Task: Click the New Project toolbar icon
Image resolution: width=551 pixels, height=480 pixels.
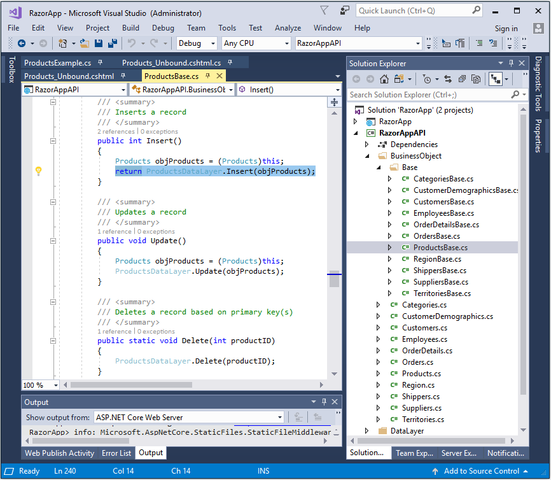Action: click(x=63, y=43)
